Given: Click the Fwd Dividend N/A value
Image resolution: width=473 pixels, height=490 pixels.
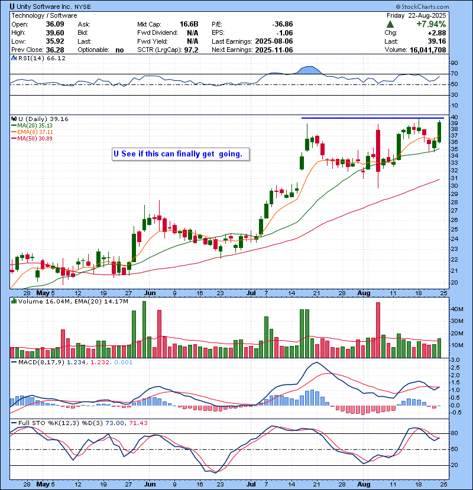Looking at the screenshot, I should coord(193,33).
